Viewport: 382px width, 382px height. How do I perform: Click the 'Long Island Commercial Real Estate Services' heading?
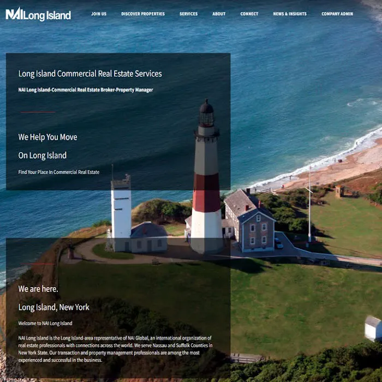(x=90, y=74)
